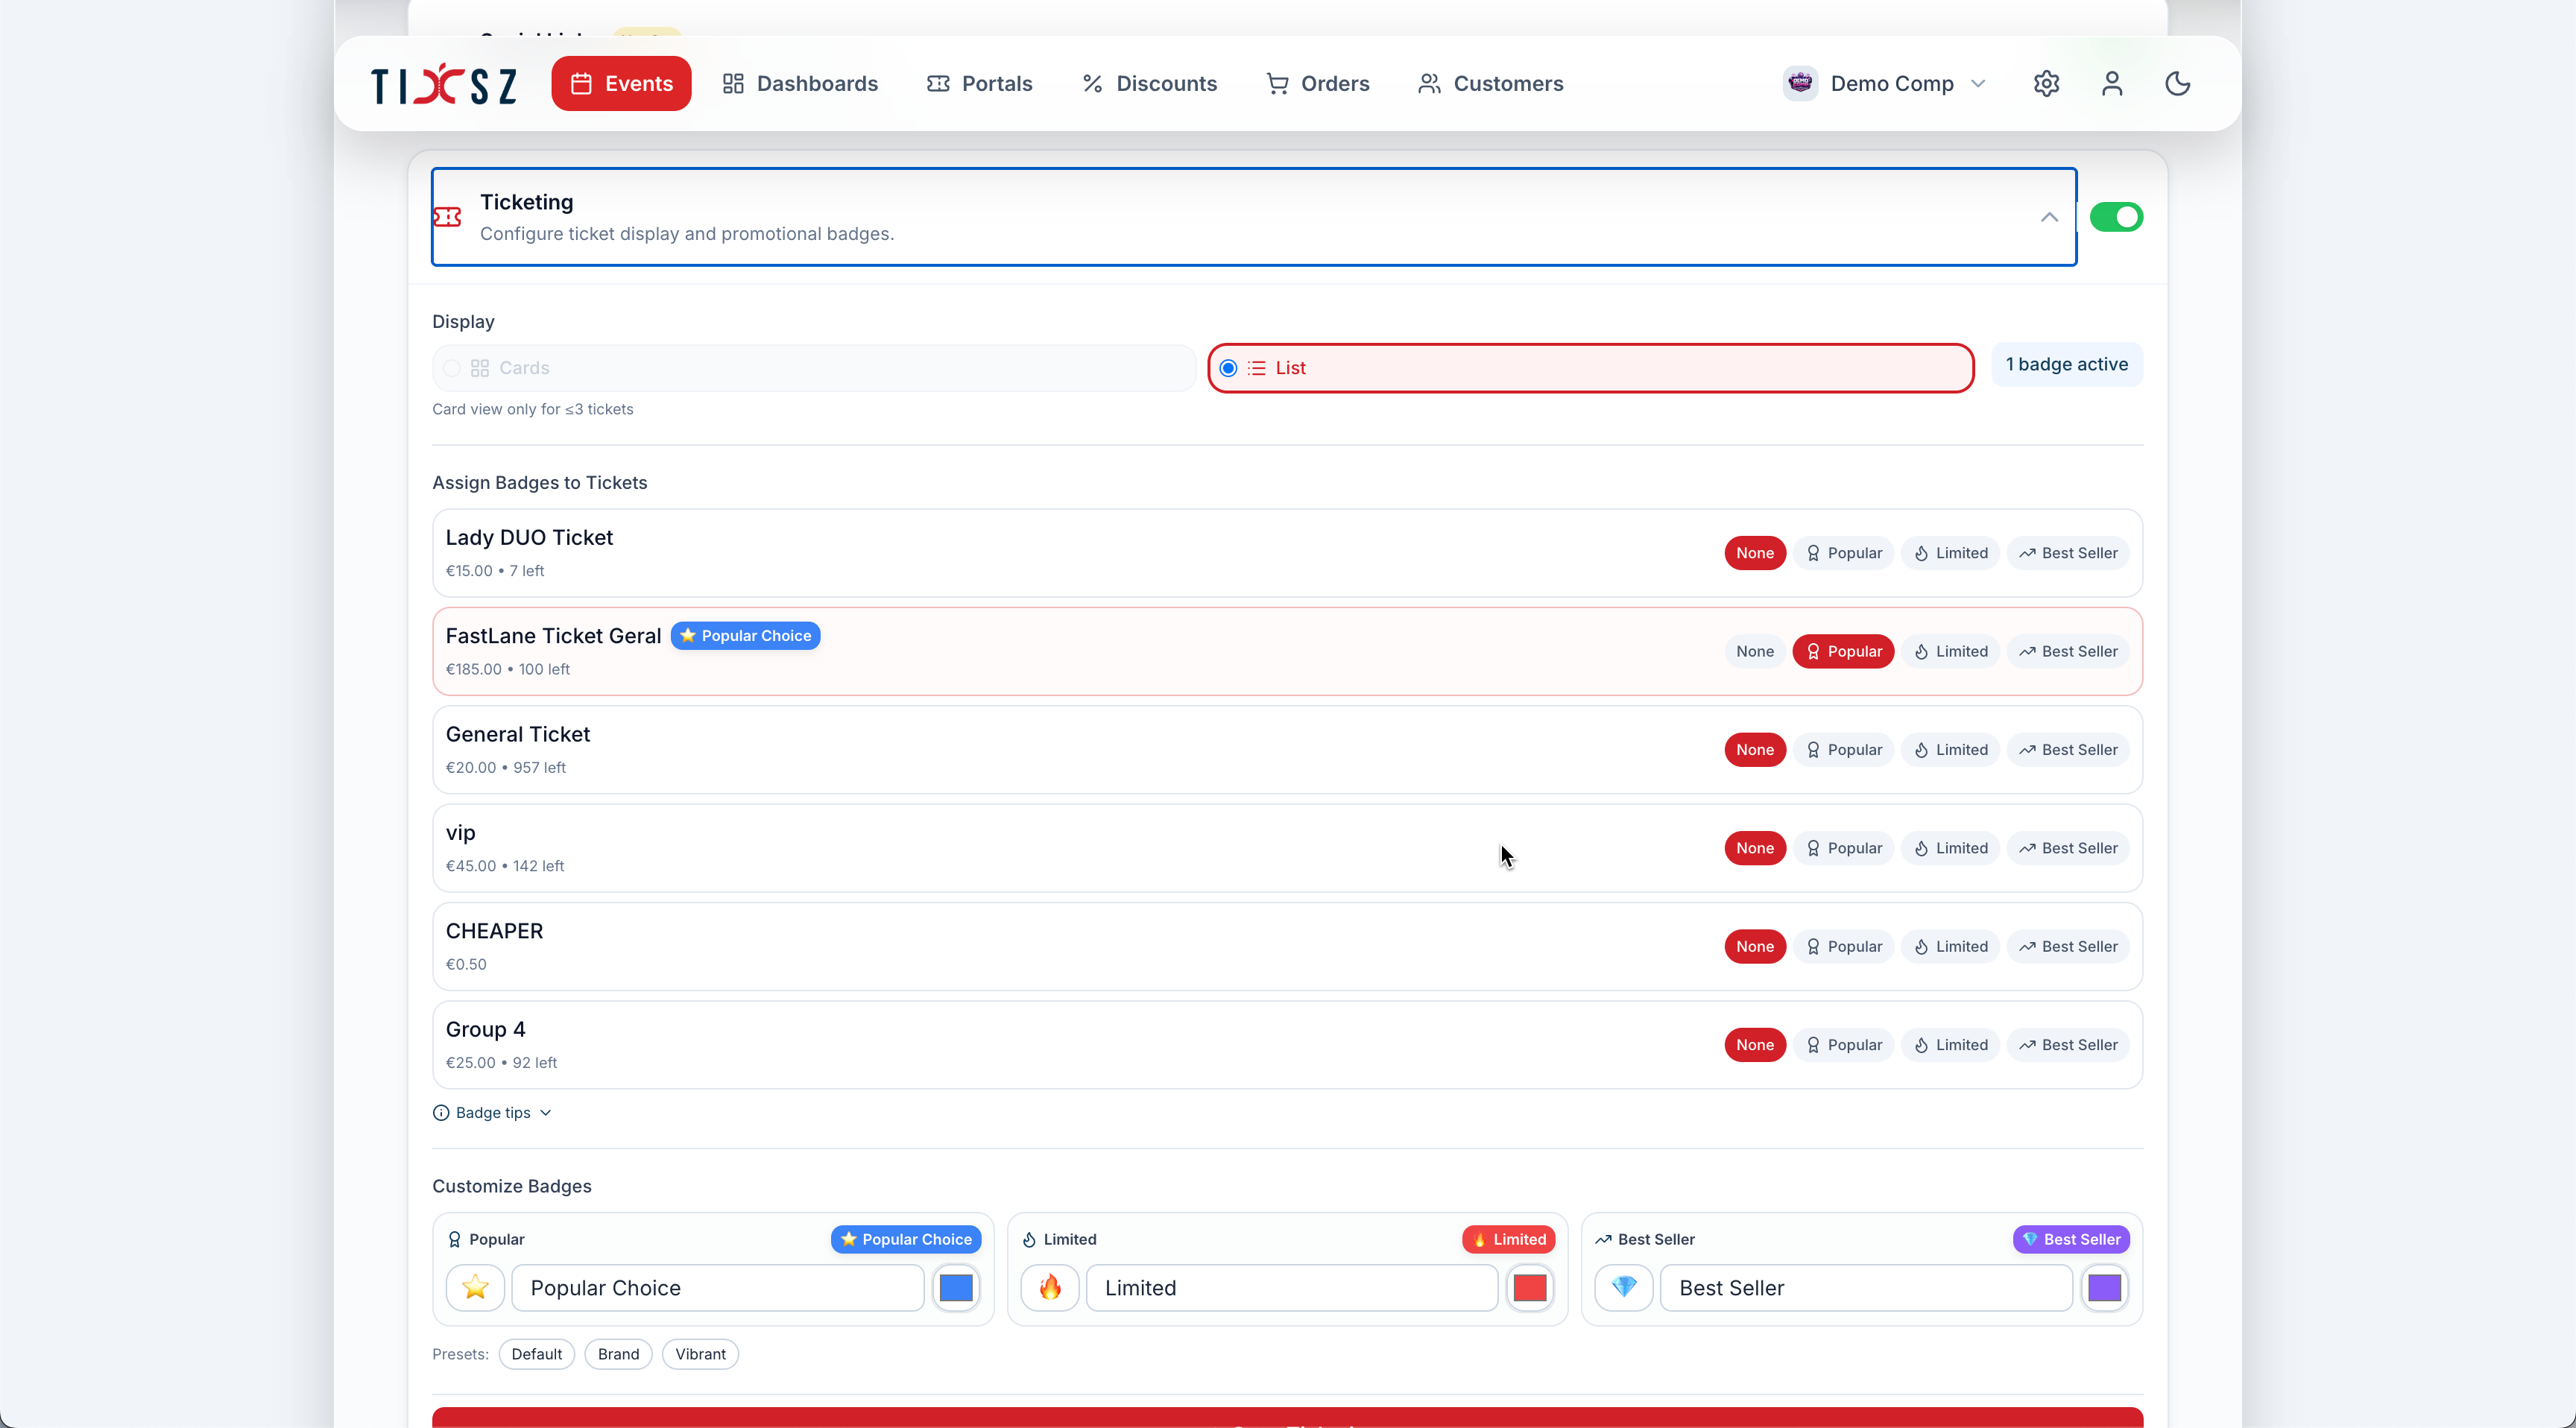The width and height of the screenshot is (2576, 1428).
Task: Open the Orders cart icon
Action: [1276, 83]
